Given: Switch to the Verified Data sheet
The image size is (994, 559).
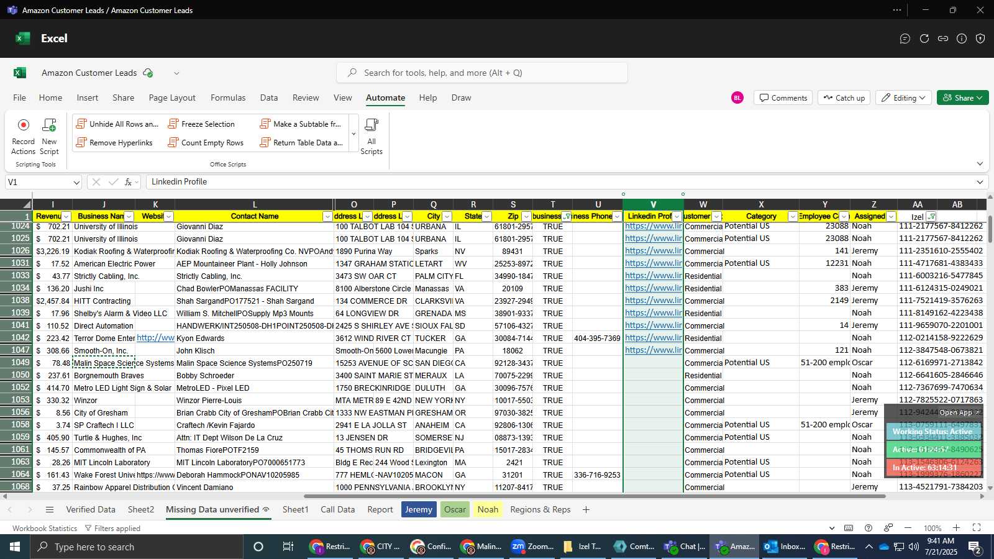Looking at the screenshot, I should (91, 510).
